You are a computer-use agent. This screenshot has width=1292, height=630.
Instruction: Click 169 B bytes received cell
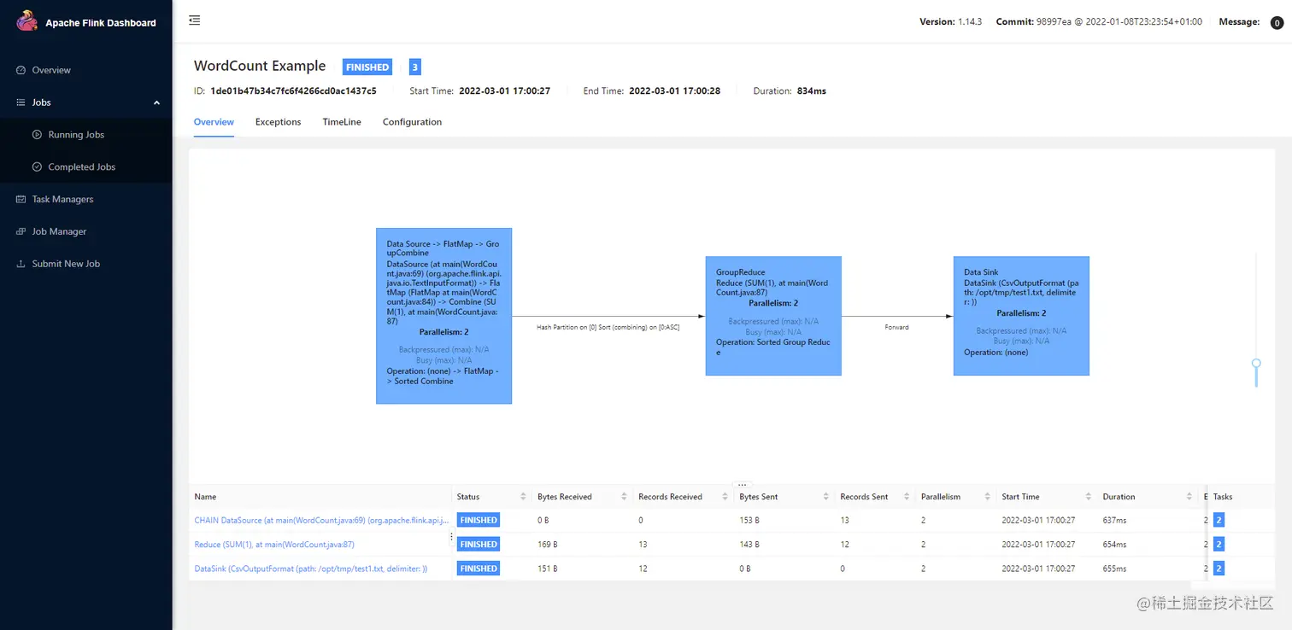pos(548,544)
